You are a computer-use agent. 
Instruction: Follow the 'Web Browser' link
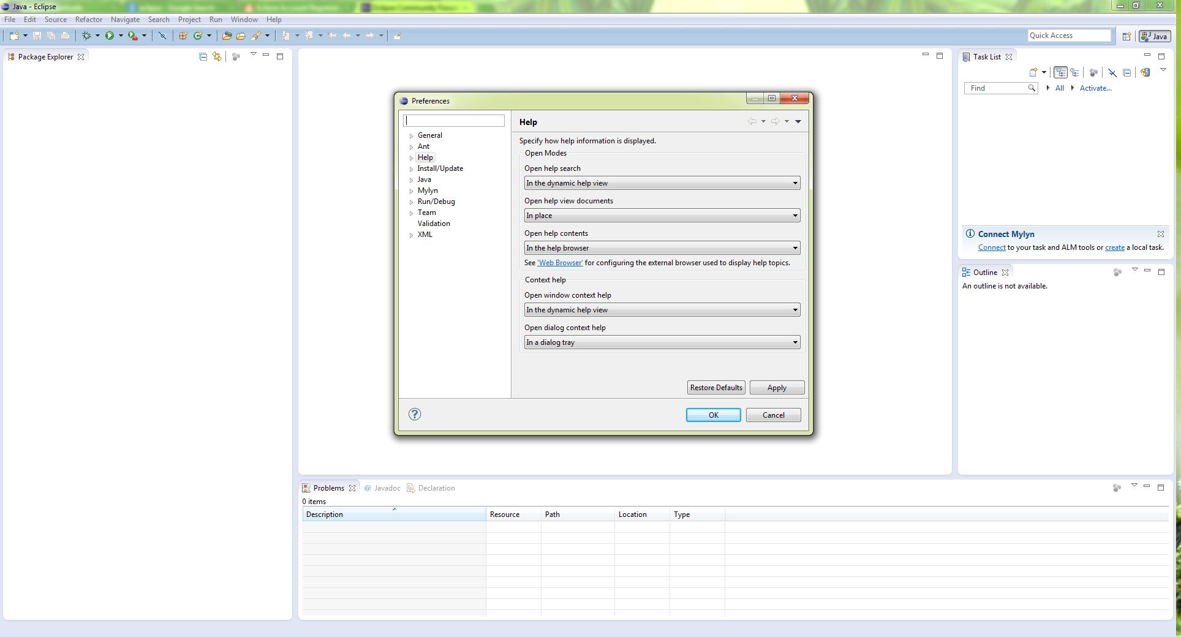pyautogui.click(x=560, y=263)
